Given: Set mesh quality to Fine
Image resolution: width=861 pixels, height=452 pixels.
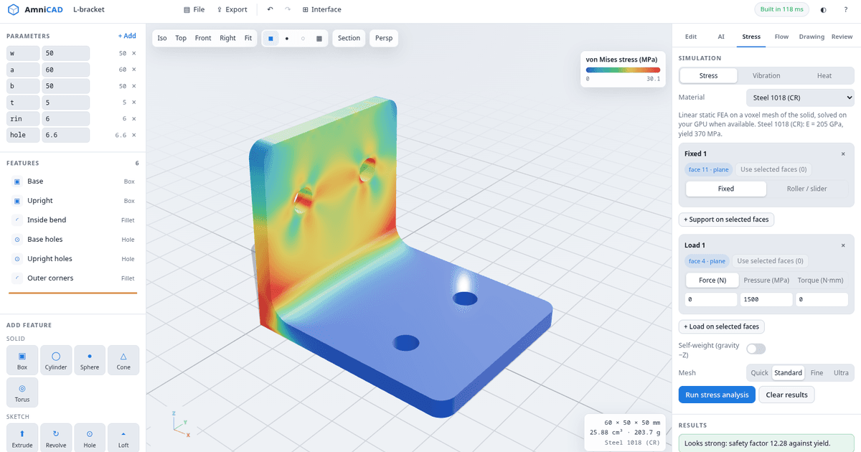Looking at the screenshot, I should (817, 373).
